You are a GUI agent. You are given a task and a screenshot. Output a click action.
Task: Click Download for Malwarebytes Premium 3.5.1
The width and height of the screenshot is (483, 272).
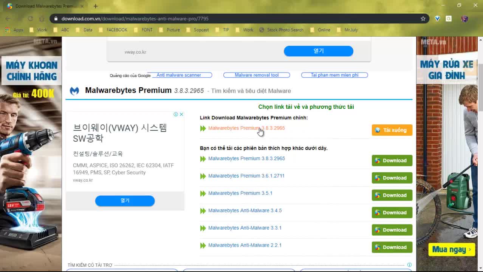click(392, 195)
